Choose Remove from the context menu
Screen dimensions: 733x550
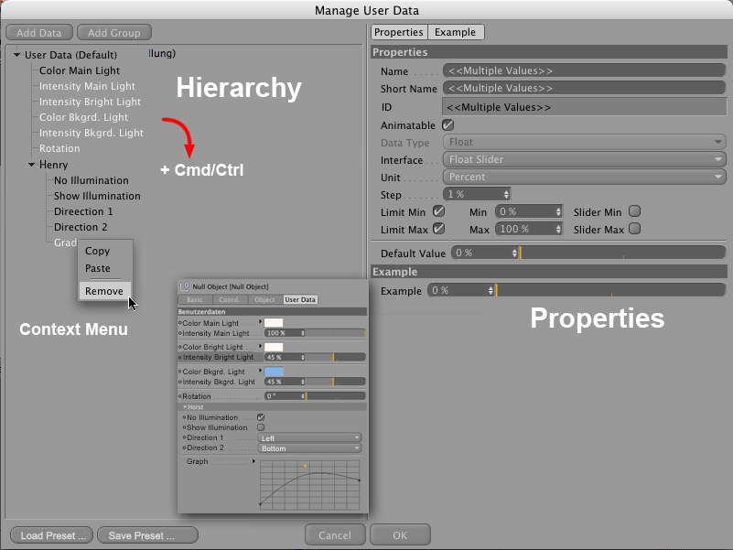(x=103, y=291)
